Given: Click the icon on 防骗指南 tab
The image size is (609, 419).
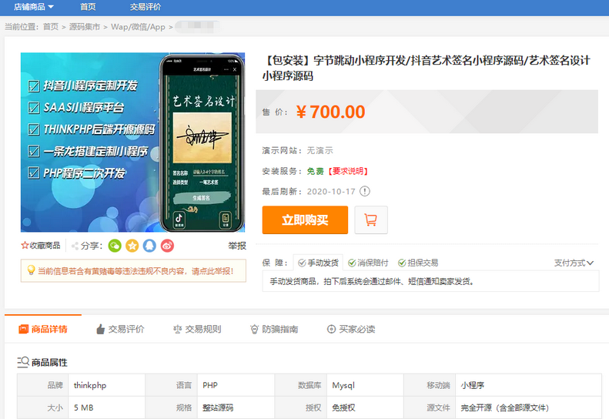Looking at the screenshot, I should [x=254, y=329].
